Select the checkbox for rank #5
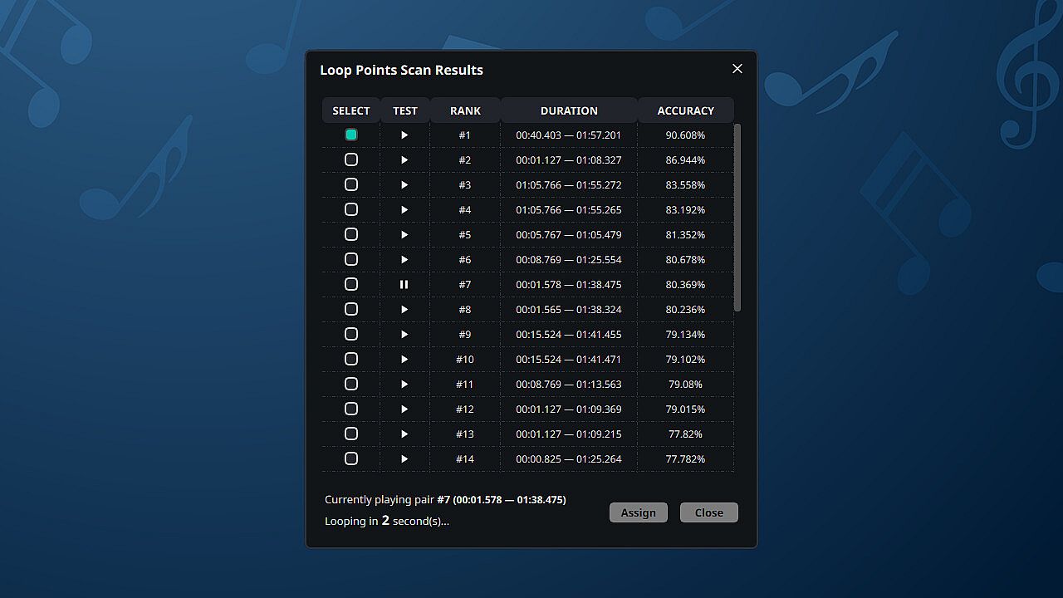Screen dimensions: 1063x598 click(351, 234)
